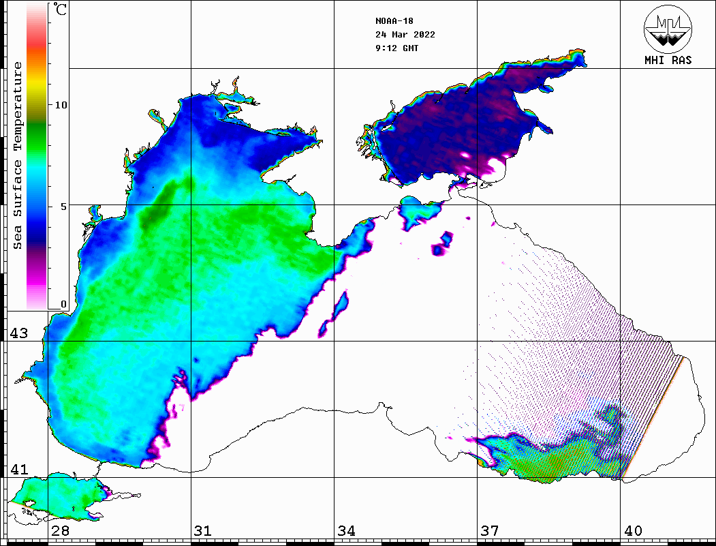Click the '10' tick on temperature scale

point(61,105)
